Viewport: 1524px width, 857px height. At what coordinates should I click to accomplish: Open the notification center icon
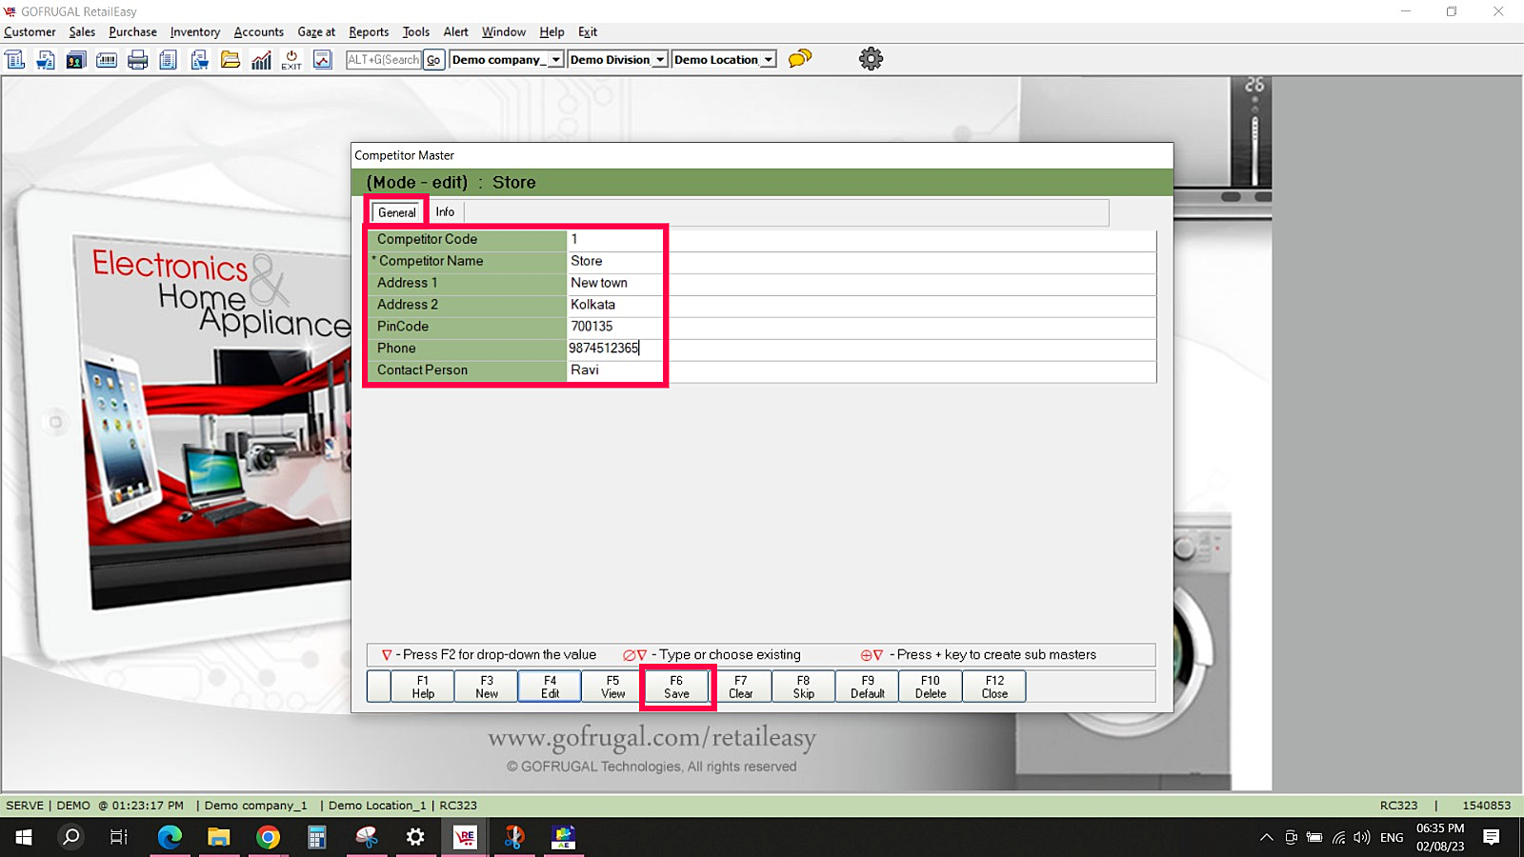click(x=1492, y=837)
